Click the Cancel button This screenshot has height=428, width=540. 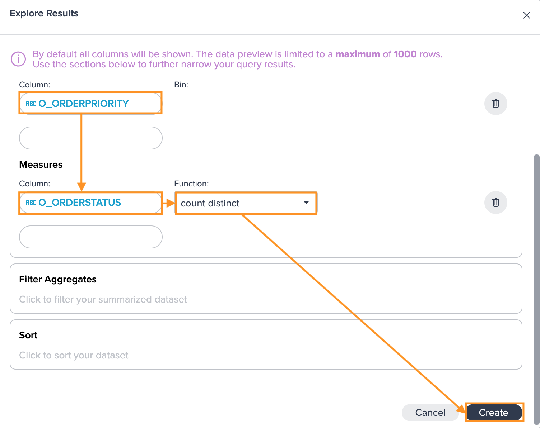(x=430, y=413)
